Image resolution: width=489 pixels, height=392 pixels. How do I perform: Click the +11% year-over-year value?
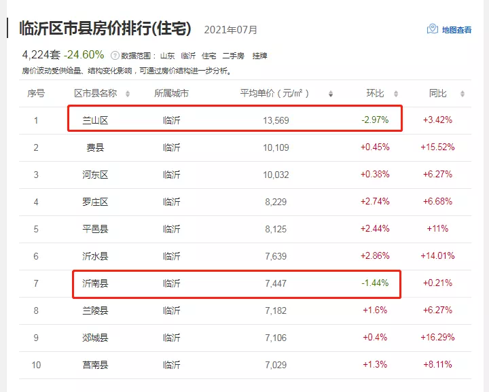coord(437,228)
